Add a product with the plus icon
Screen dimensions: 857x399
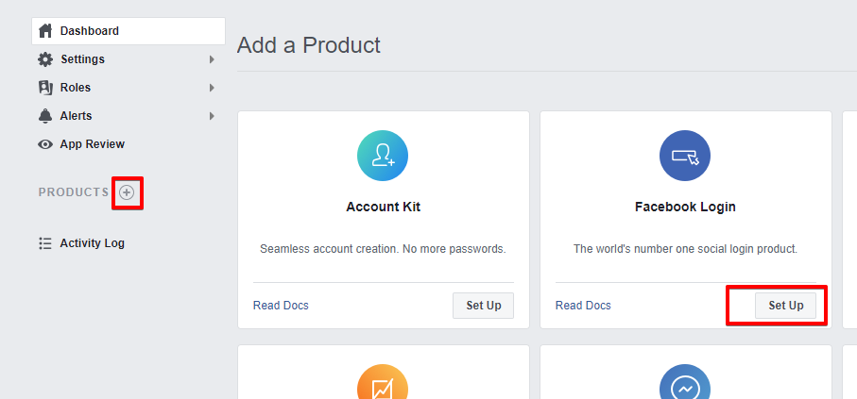tap(127, 192)
